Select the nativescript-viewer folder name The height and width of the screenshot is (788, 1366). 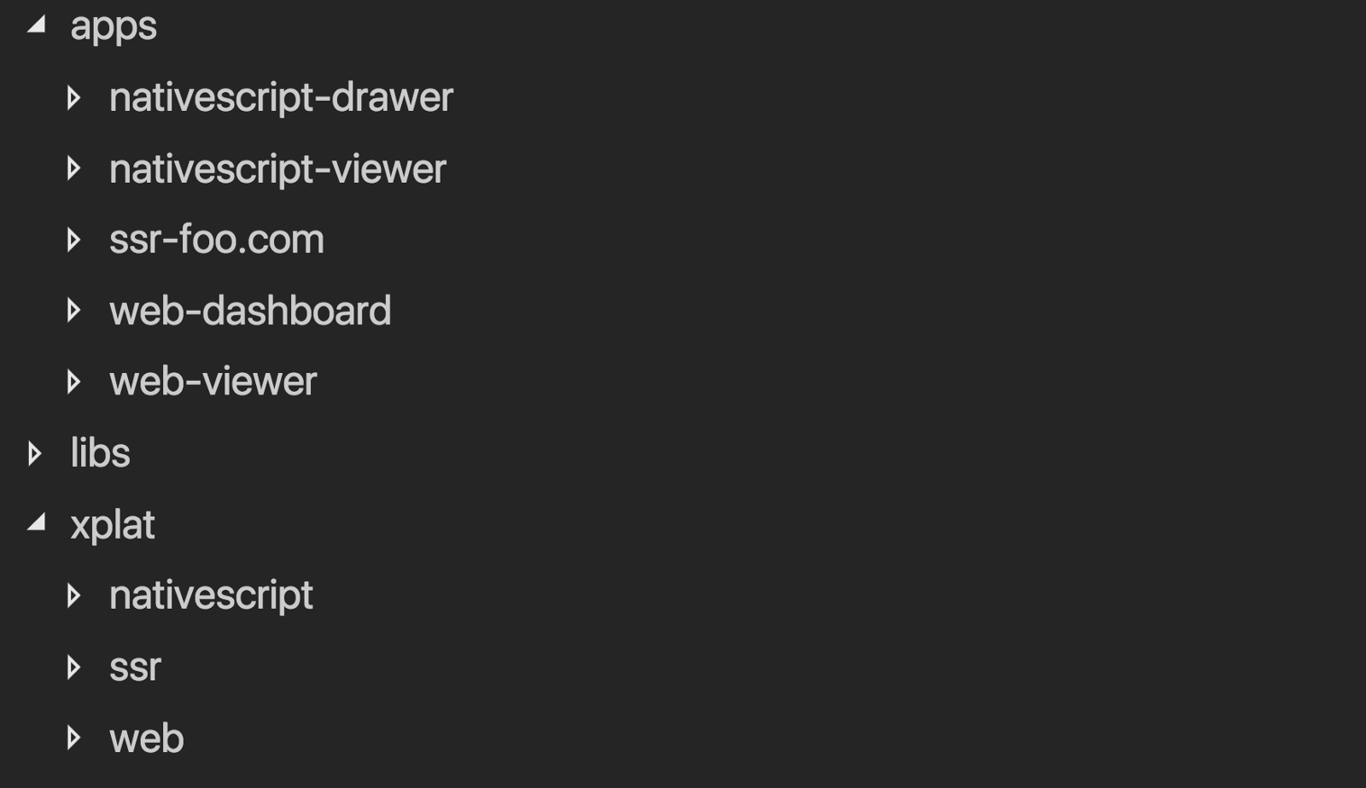click(x=277, y=168)
